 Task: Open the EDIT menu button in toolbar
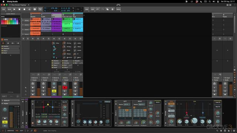(93, 9)
